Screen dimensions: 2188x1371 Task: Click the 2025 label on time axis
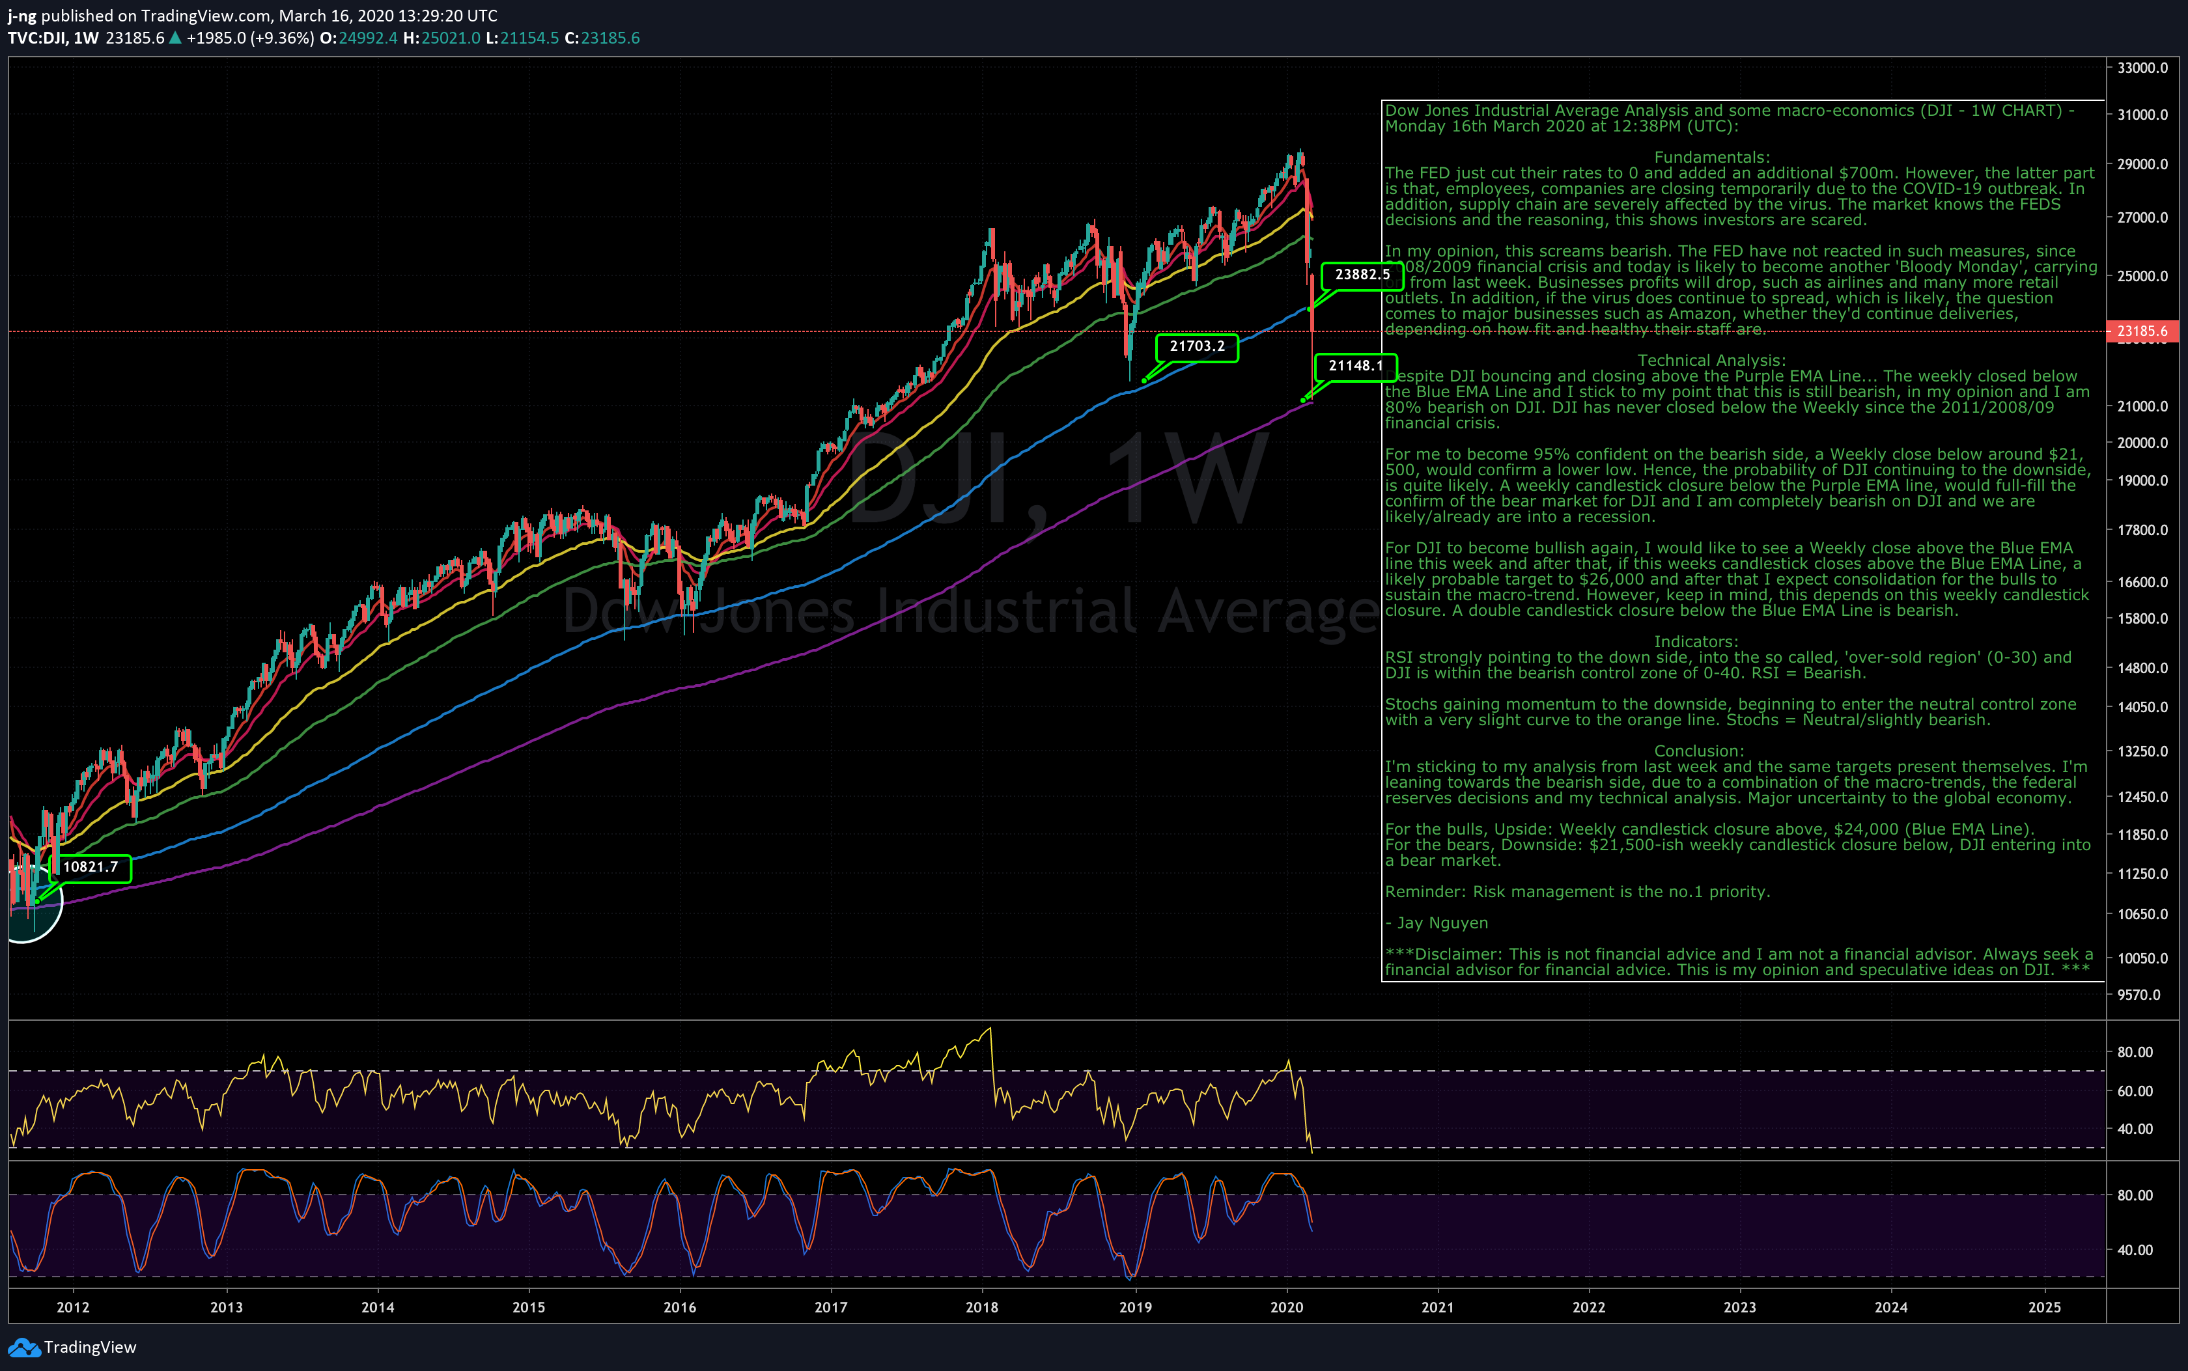2045,1307
